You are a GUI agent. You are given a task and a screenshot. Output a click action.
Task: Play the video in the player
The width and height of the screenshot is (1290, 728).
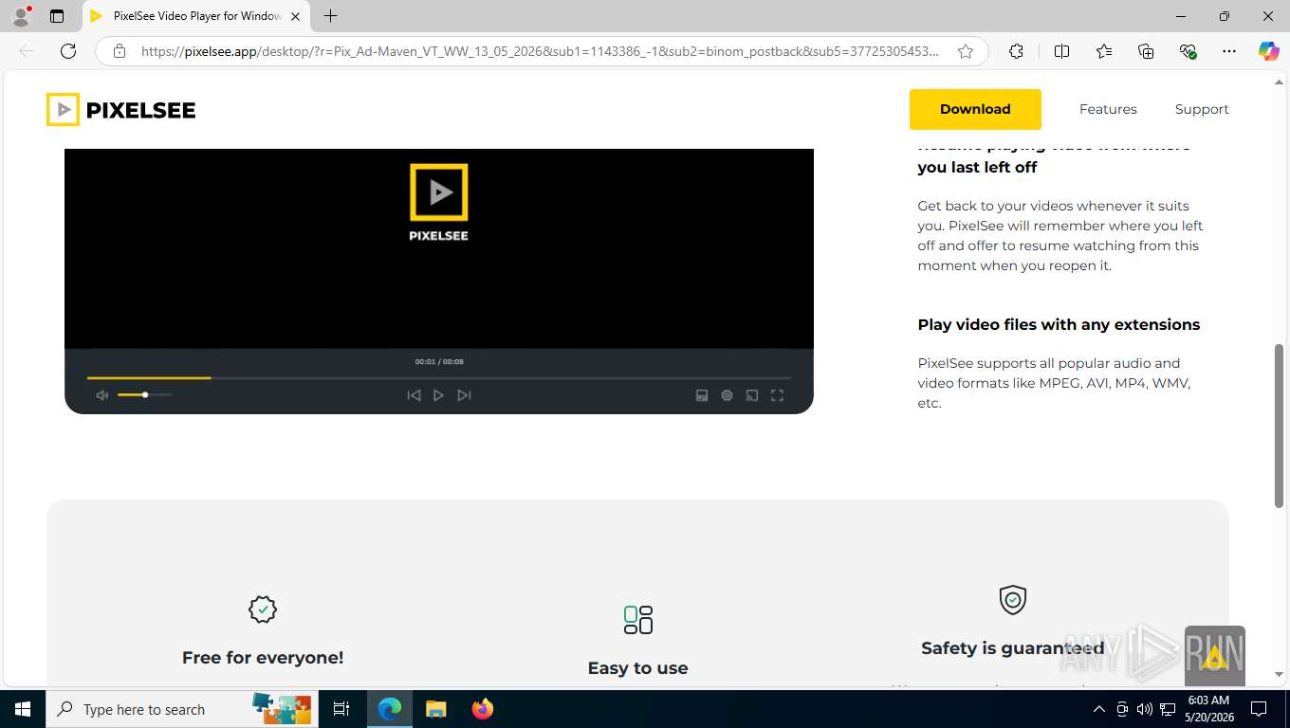pos(438,395)
